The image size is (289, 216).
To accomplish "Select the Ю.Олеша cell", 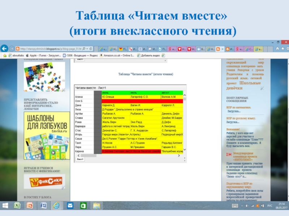I will (116, 97).
